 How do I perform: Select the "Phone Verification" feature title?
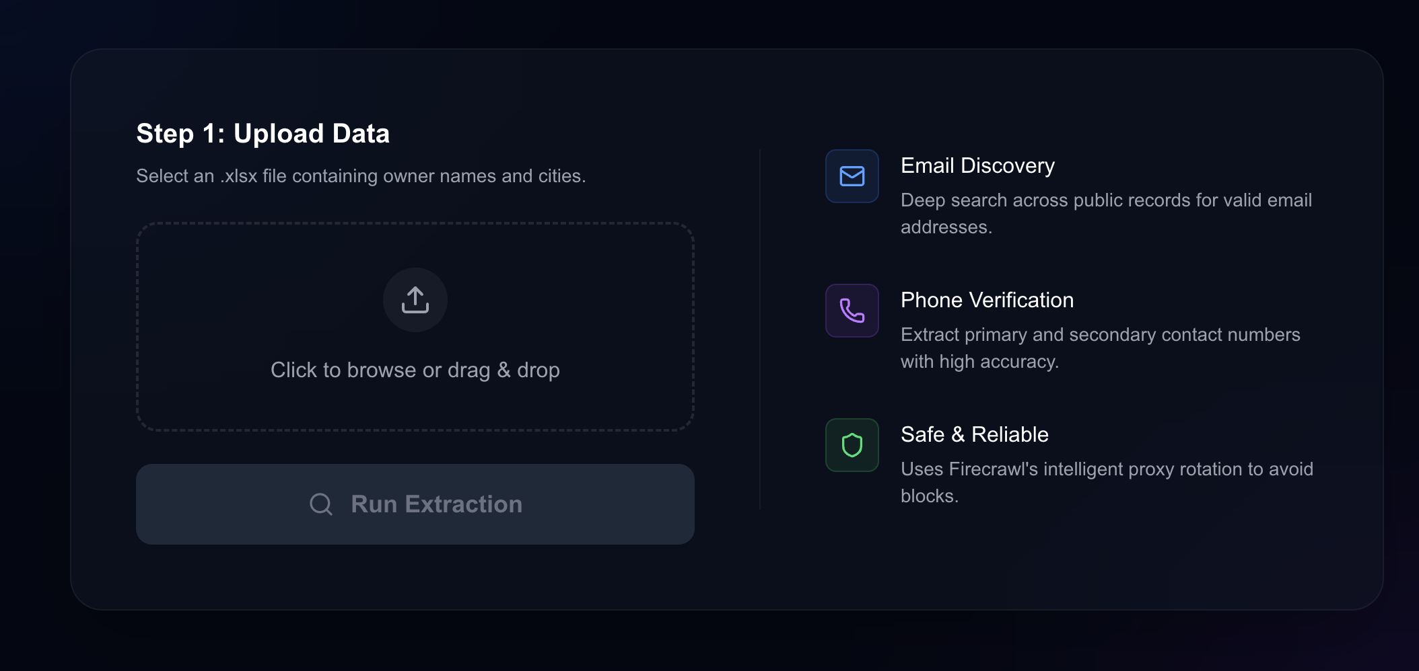tap(987, 300)
